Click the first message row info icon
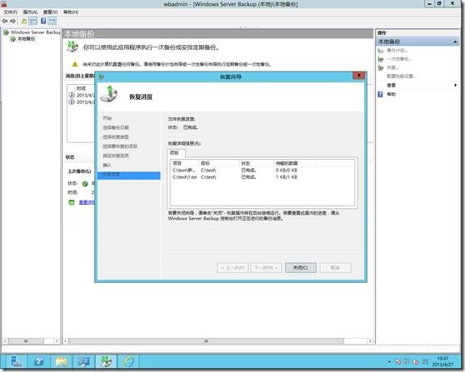 coord(72,95)
